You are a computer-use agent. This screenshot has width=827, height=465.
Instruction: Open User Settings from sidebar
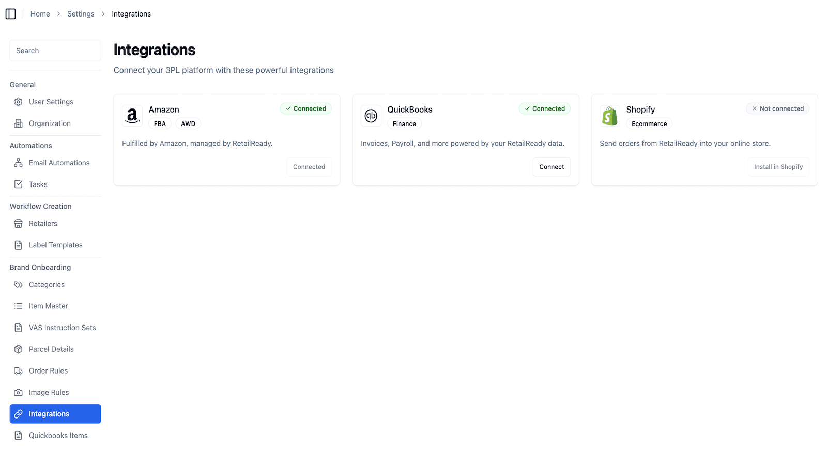(x=51, y=101)
